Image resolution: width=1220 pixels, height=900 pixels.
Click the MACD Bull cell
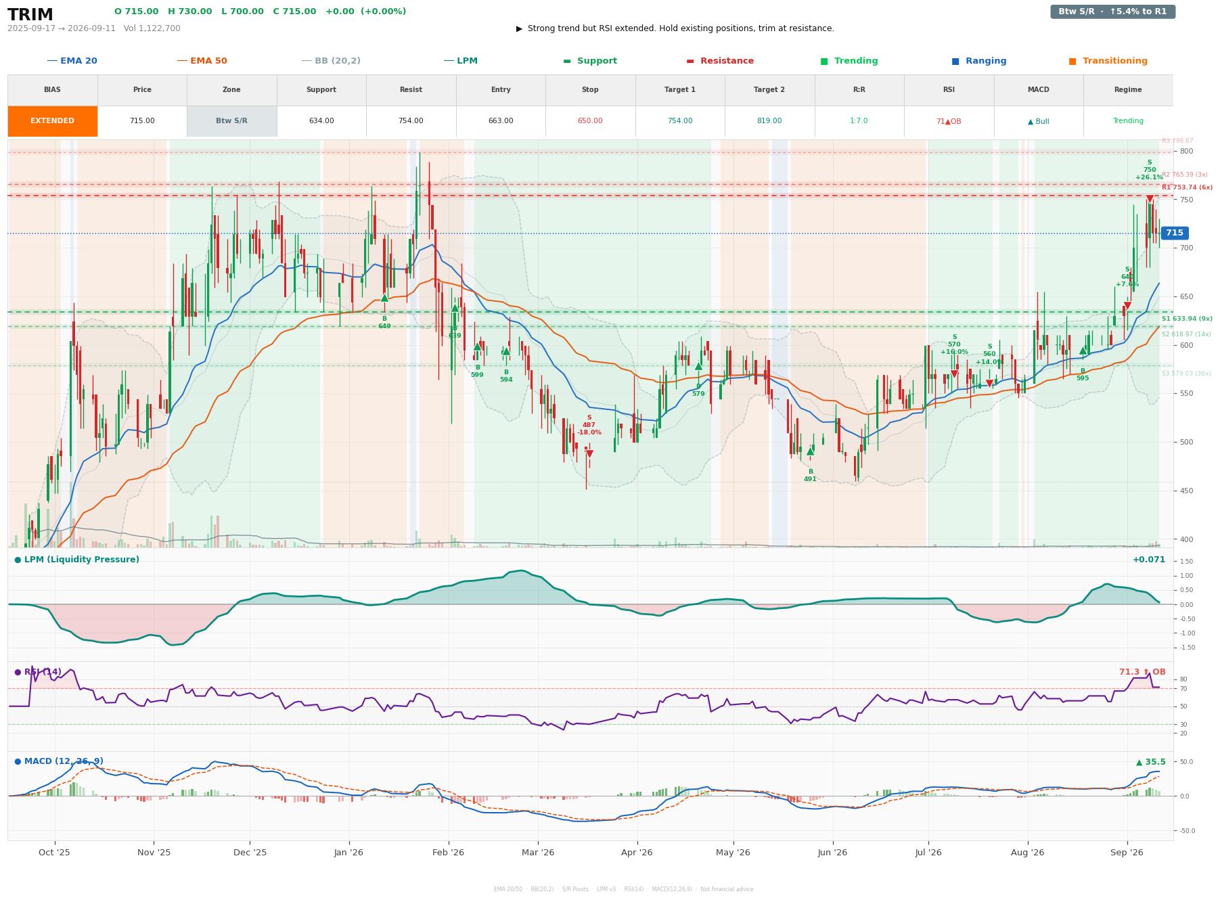click(x=1038, y=121)
